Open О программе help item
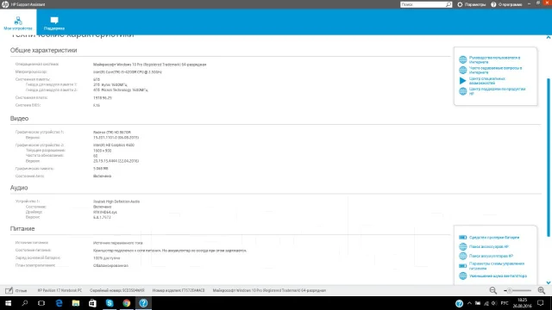This screenshot has height=310, width=552. [x=506, y=4]
